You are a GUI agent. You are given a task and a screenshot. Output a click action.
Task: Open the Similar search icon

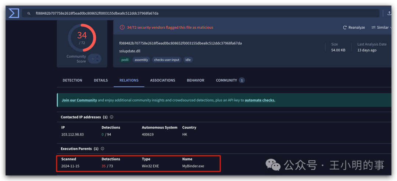(x=373, y=27)
